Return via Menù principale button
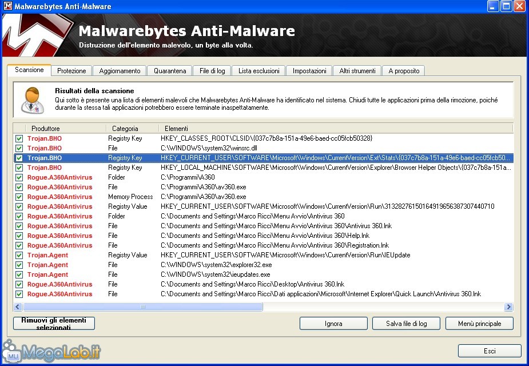This screenshot has width=529, height=366. pos(479,324)
